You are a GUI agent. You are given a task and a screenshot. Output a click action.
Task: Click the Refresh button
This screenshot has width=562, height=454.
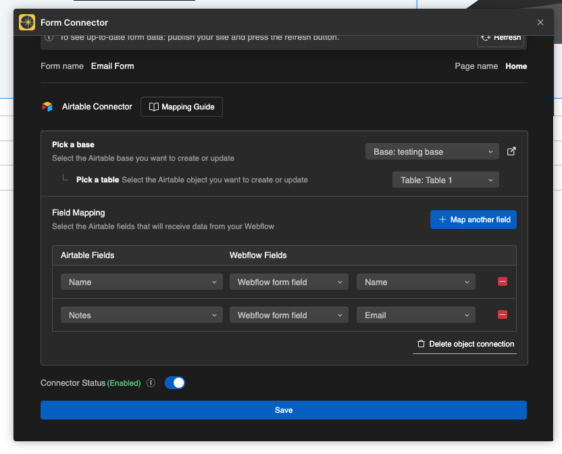pyautogui.click(x=501, y=39)
